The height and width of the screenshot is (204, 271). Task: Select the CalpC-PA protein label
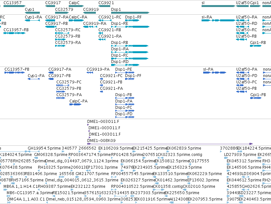point(78,101)
